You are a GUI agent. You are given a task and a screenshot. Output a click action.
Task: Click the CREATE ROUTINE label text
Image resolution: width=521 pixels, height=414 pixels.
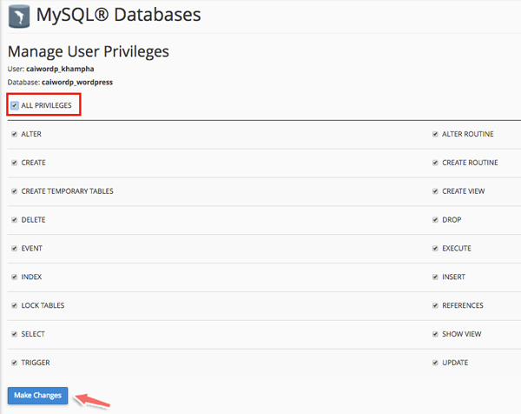tap(470, 163)
